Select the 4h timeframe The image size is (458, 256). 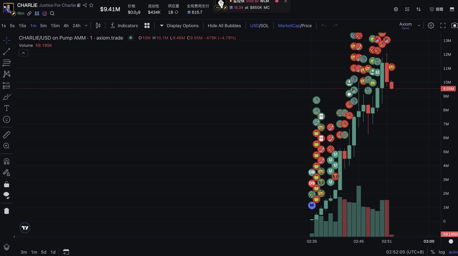(66, 26)
